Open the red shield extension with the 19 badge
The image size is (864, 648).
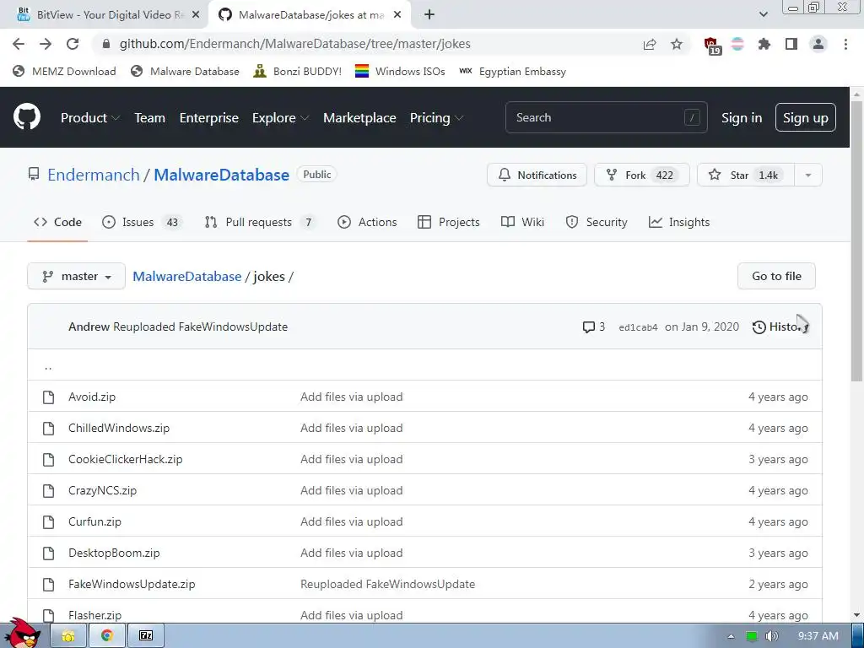coord(712,46)
